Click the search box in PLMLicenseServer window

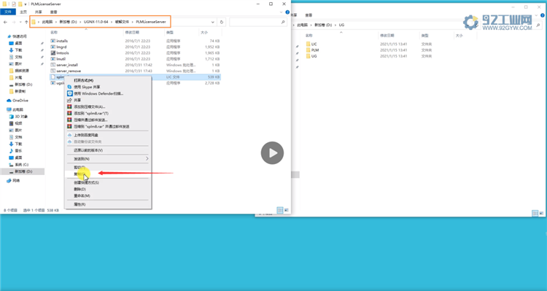258,22
